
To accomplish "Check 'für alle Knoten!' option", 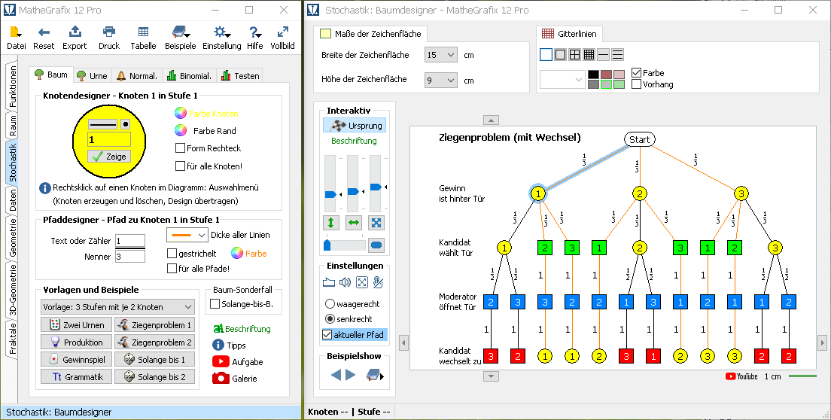I will (180, 166).
